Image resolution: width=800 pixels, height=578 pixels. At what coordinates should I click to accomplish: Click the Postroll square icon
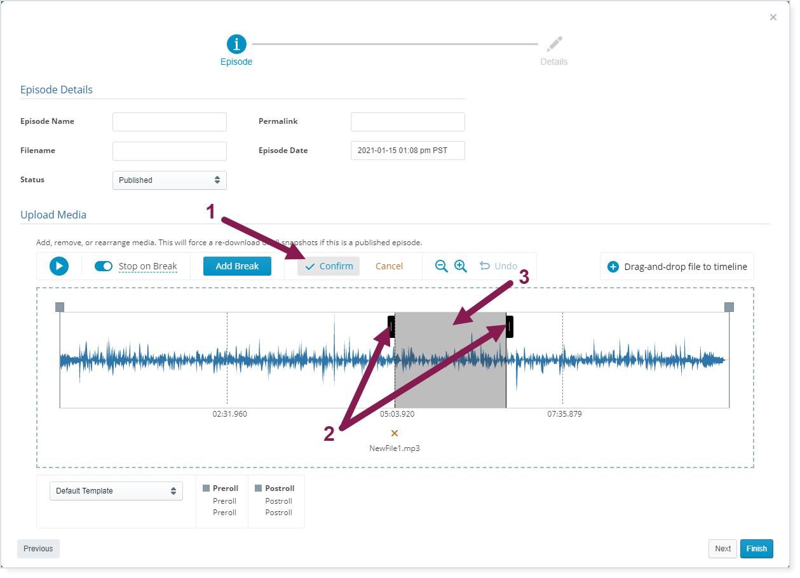click(259, 488)
